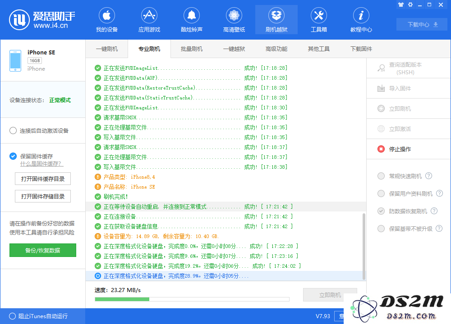Click 导入固件 import firmware
Screen dimensions: 451x324
click(x=409, y=88)
